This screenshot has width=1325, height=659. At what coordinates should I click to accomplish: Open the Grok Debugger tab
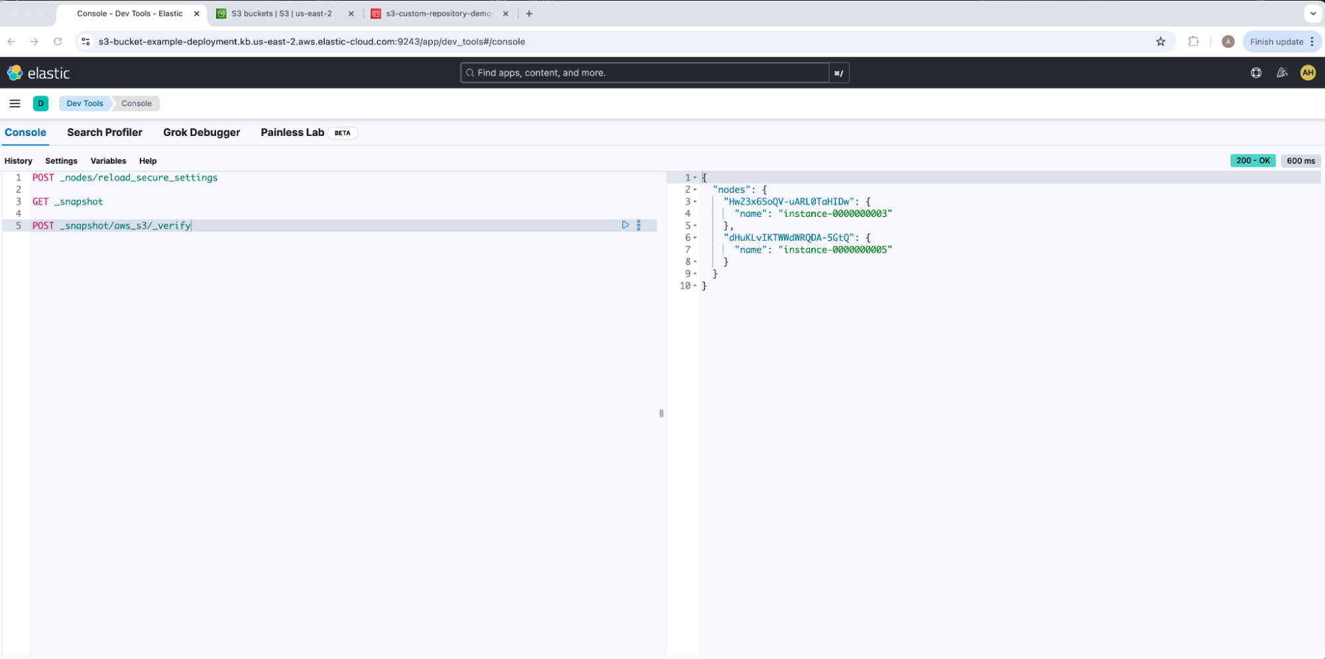tap(202, 133)
